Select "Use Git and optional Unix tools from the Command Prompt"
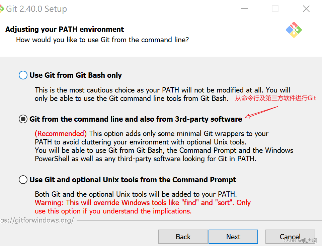The height and width of the screenshot is (246, 322). point(23,180)
